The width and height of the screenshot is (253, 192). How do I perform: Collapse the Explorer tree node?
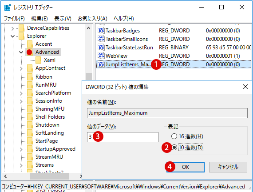[x=13, y=36]
